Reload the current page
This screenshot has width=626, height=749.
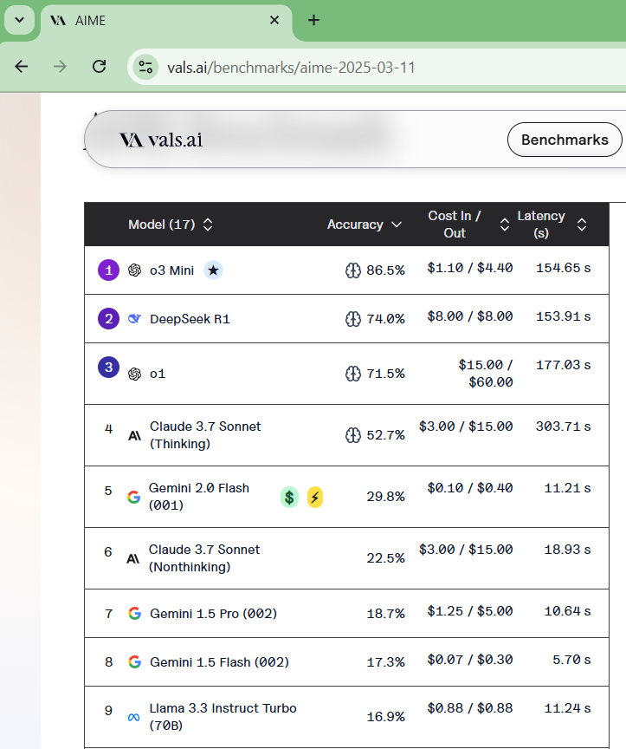pos(100,67)
